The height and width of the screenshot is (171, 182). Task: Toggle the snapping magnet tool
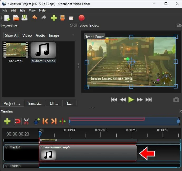point(17,121)
